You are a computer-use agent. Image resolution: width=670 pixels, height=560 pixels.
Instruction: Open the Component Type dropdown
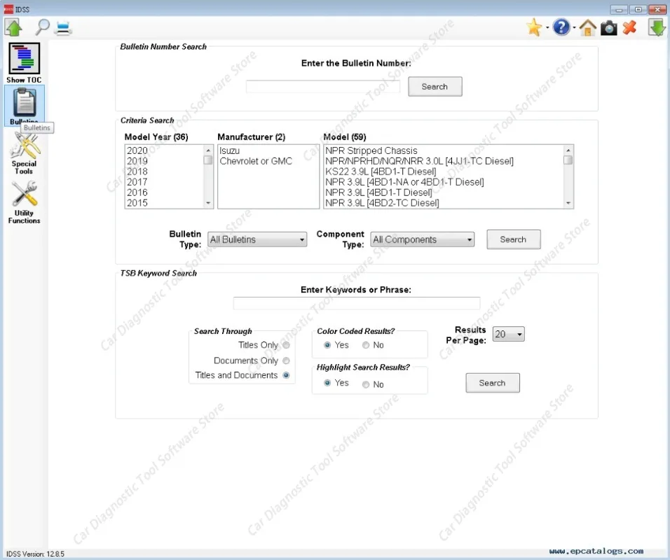[422, 239]
